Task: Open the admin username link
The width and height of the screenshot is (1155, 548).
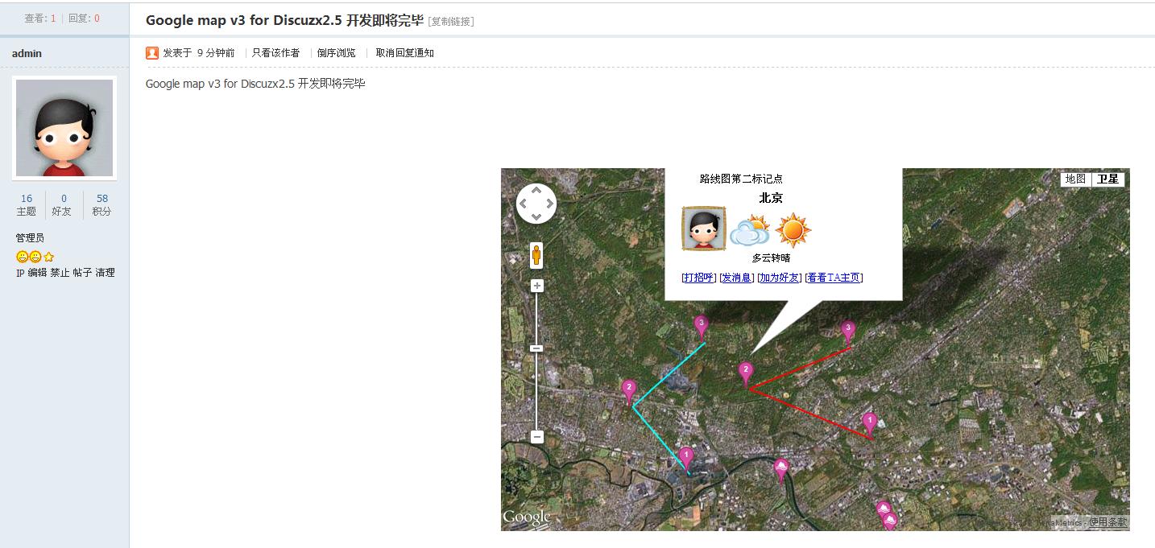Action: coord(27,53)
